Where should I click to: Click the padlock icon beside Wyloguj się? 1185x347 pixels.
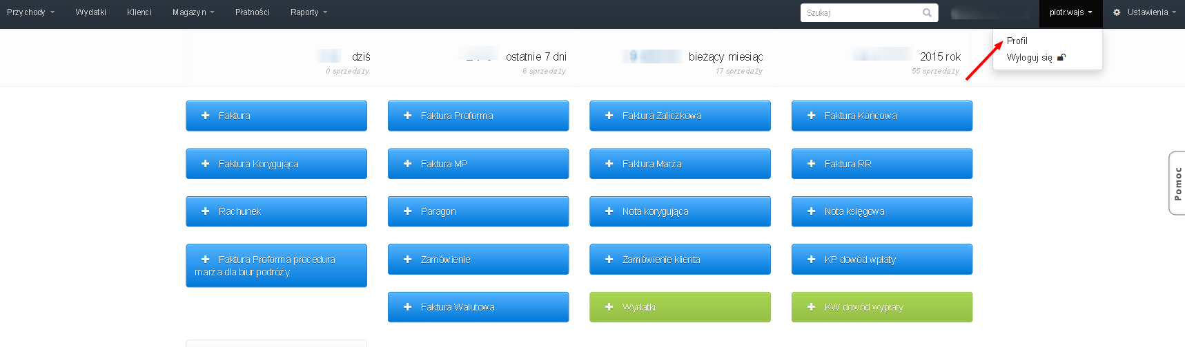[x=1061, y=57]
